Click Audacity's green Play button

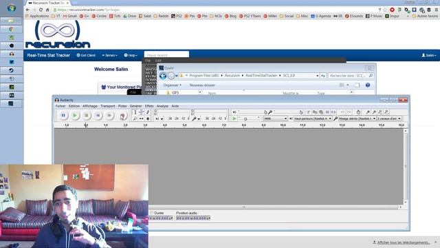pyautogui.click(x=75, y=115)
